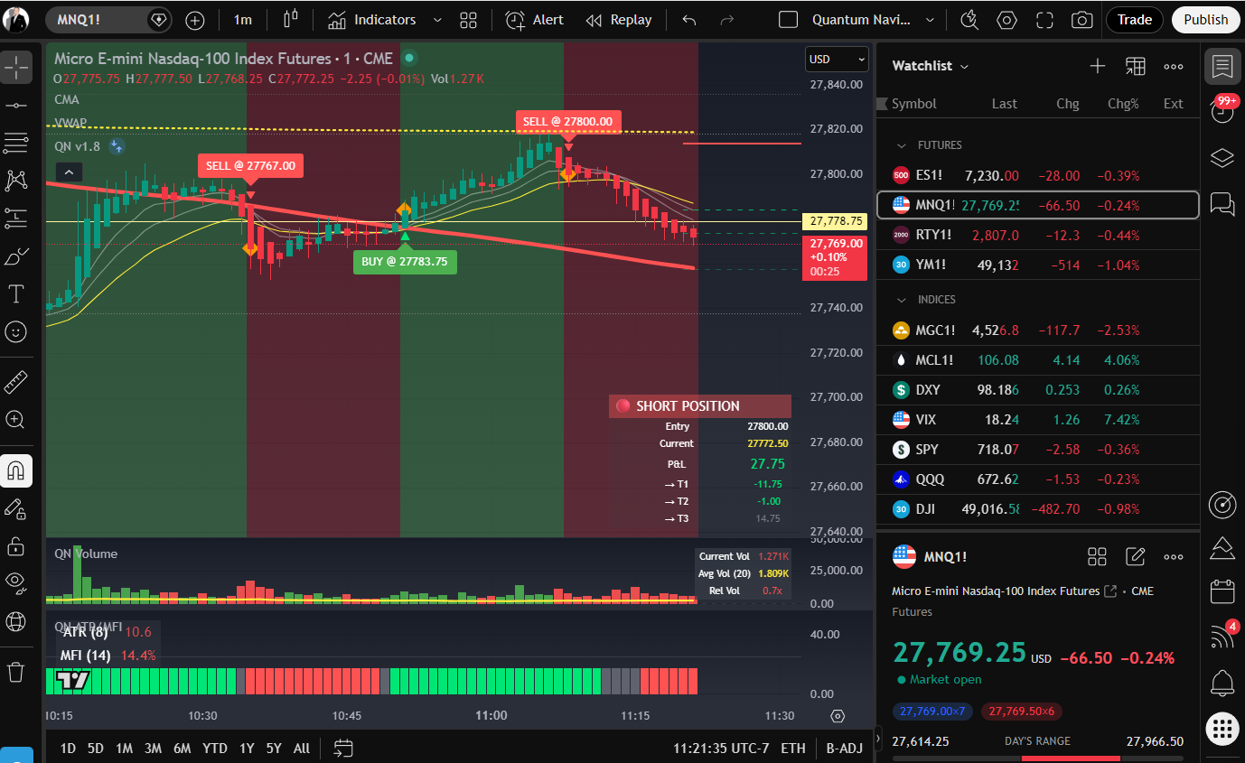Open the Indicators favorites dropdown arrow
The image size is (1245, 763).
(x=438, y=20)
